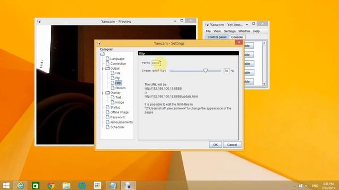
Task: Click the URL text http://192.168.100.19:8888/update.html
Action: (171, 97)
